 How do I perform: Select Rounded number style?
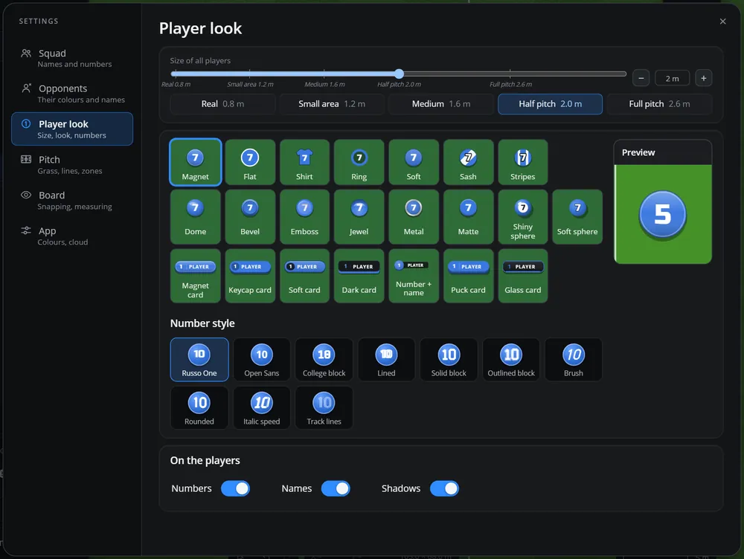tap(199, 408)
